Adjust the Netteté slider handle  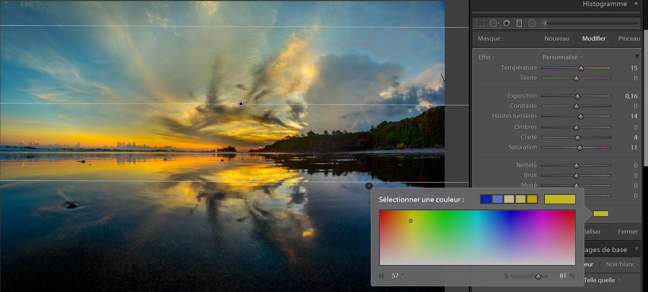pos(576,165)
